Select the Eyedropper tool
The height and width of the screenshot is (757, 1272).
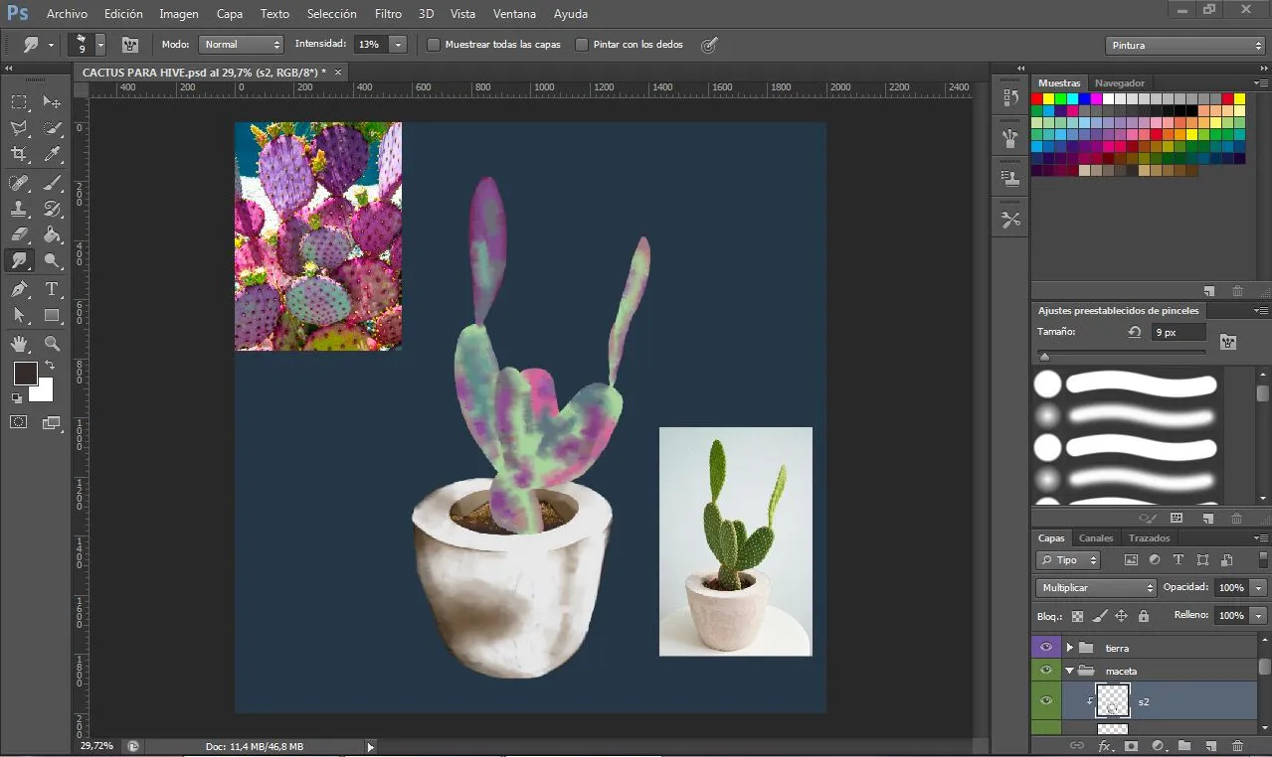point(52,154)
